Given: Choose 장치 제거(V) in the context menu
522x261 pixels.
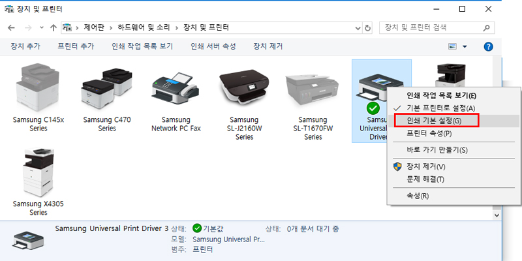Looking at the screenshot, I should 426,166.
